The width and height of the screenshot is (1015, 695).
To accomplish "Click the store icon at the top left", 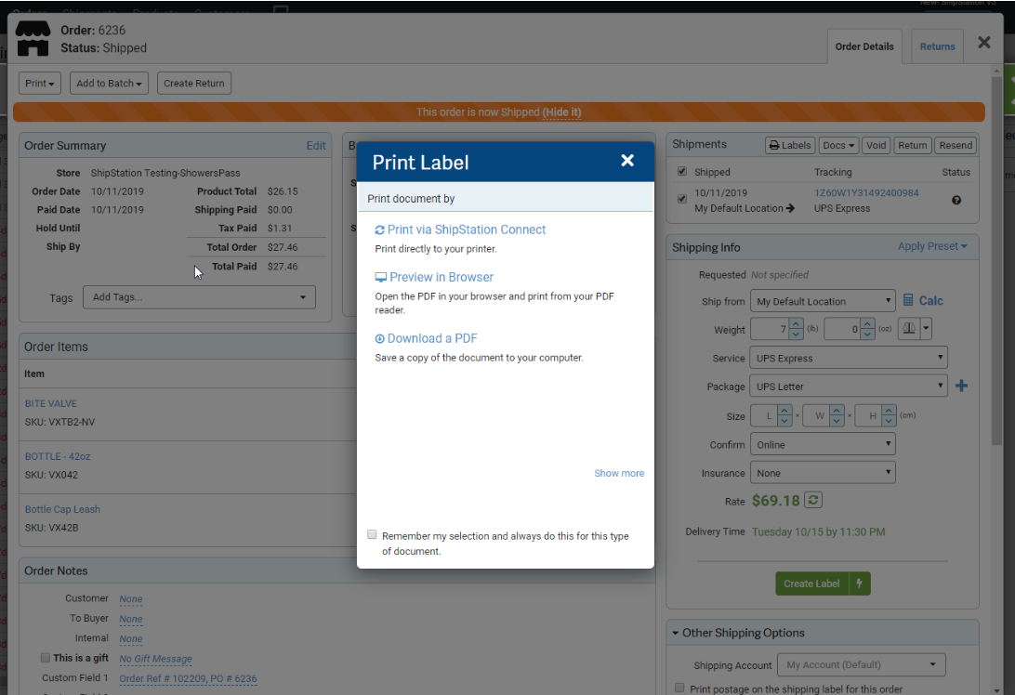I will click(33, 39).
